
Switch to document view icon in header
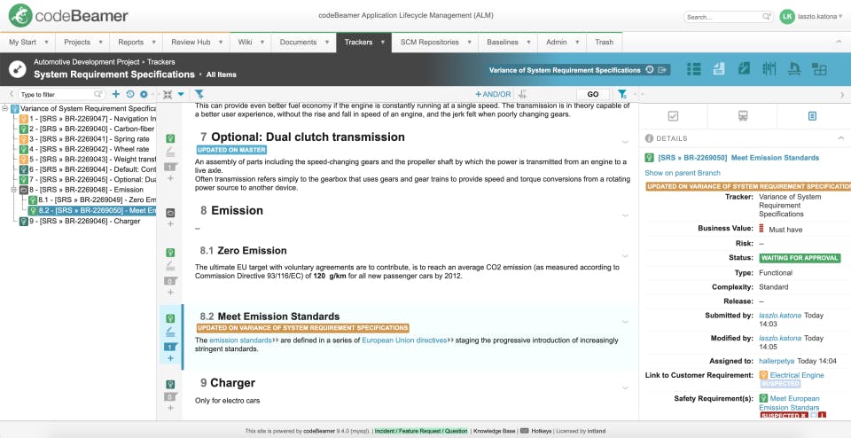[719, 69]
